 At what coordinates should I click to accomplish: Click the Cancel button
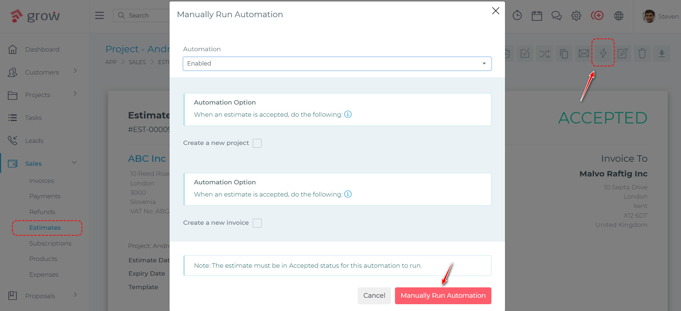[x=374, y=296]
